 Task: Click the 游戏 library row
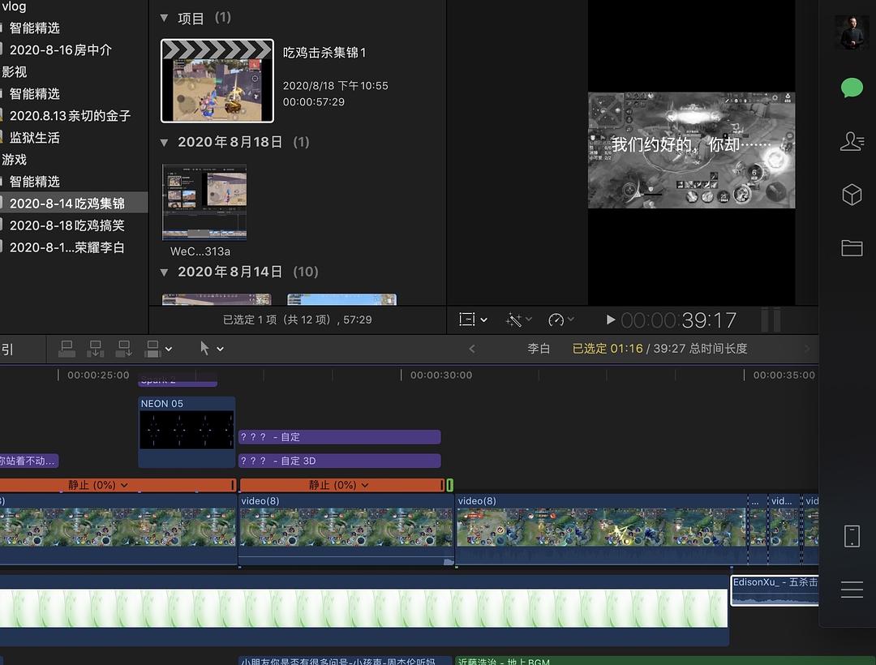coord(15,160)
